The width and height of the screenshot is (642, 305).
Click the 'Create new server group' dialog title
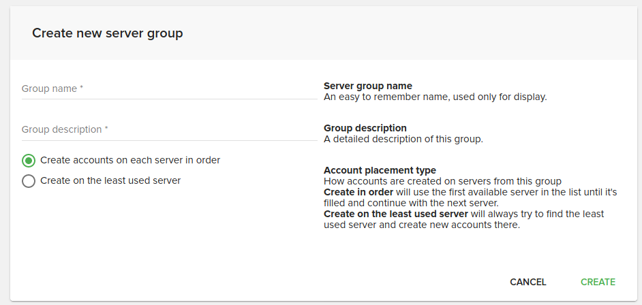pyautogui.click(x=108, y=33)
